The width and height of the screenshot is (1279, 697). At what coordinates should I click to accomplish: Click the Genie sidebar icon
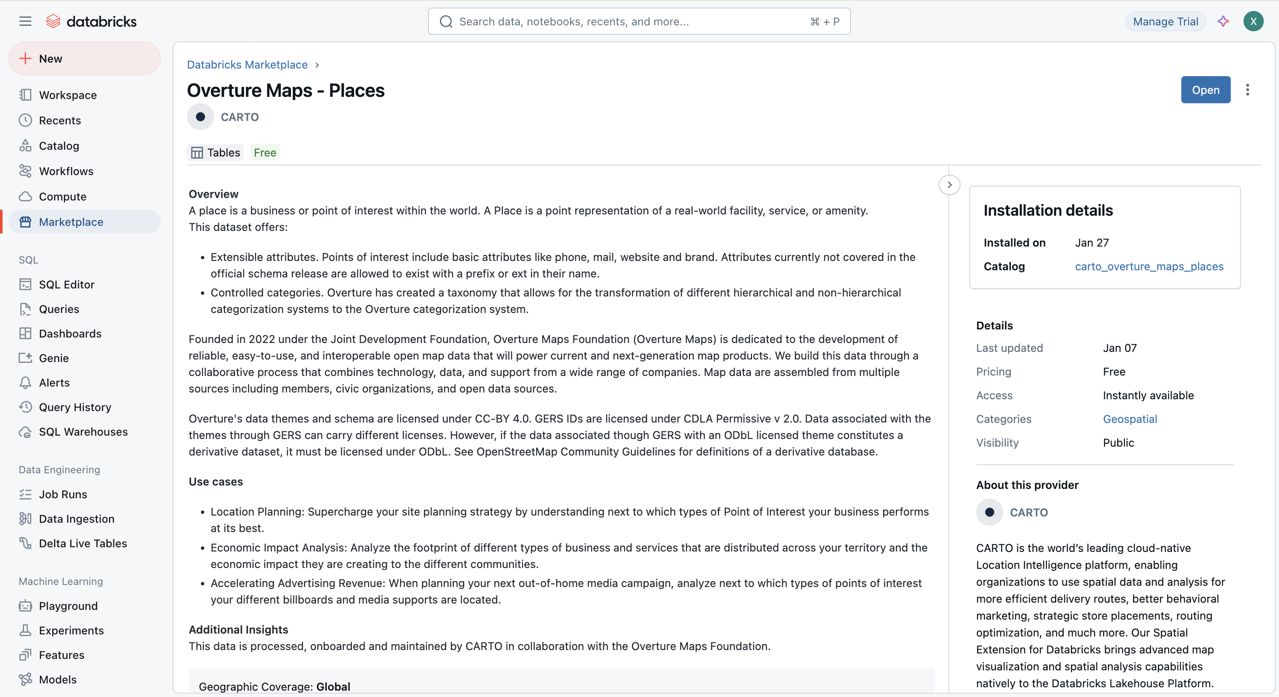point(25,358)
